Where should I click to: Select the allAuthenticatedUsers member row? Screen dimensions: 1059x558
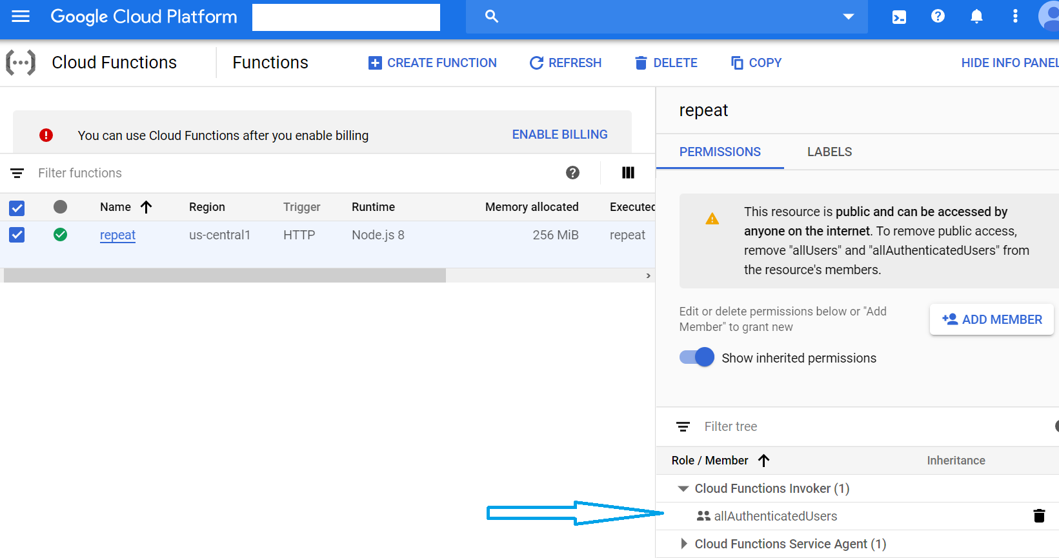858,516
